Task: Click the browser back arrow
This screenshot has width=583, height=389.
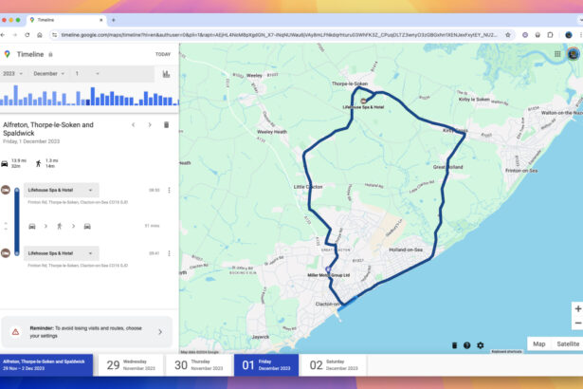Action: [3, 35]
